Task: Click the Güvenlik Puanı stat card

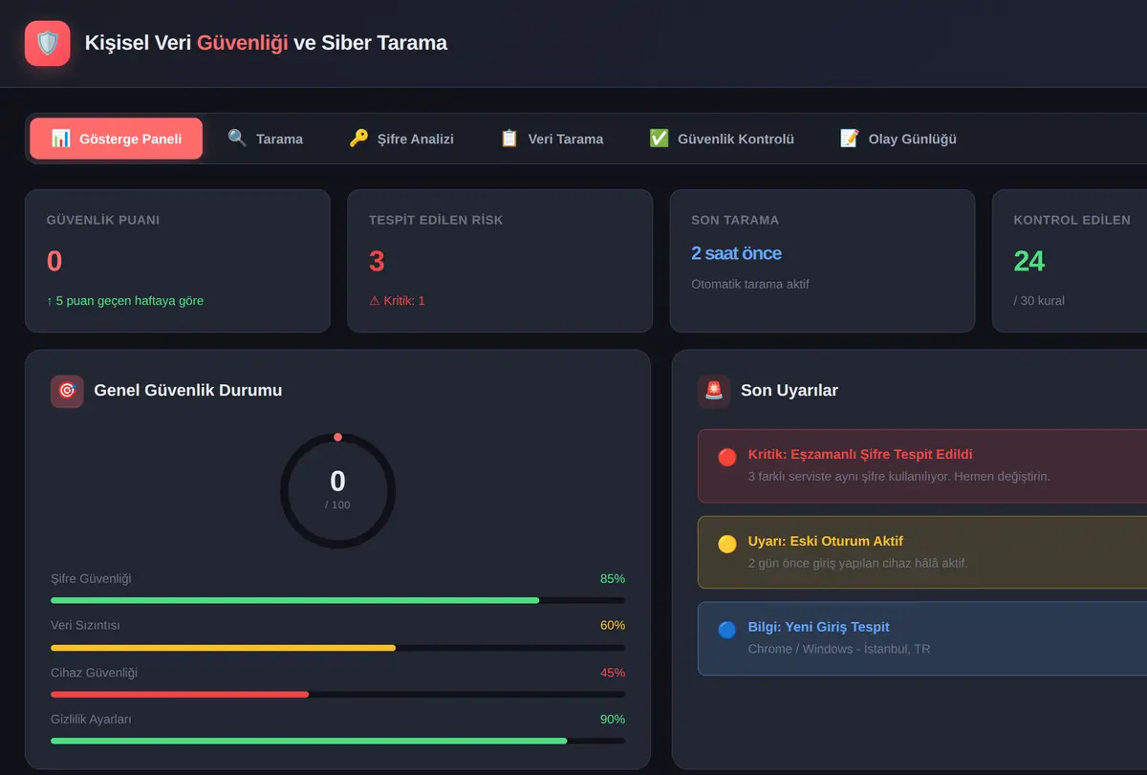Action: pos(178,261)
